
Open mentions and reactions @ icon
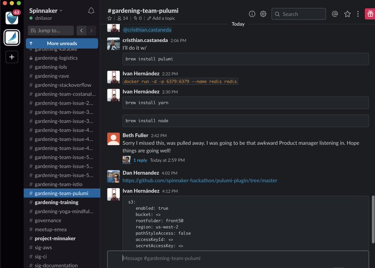tap(335, 14)
